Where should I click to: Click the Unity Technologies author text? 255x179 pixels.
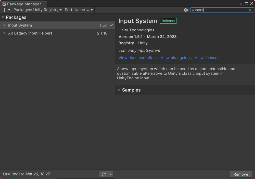tap(136, 30)
